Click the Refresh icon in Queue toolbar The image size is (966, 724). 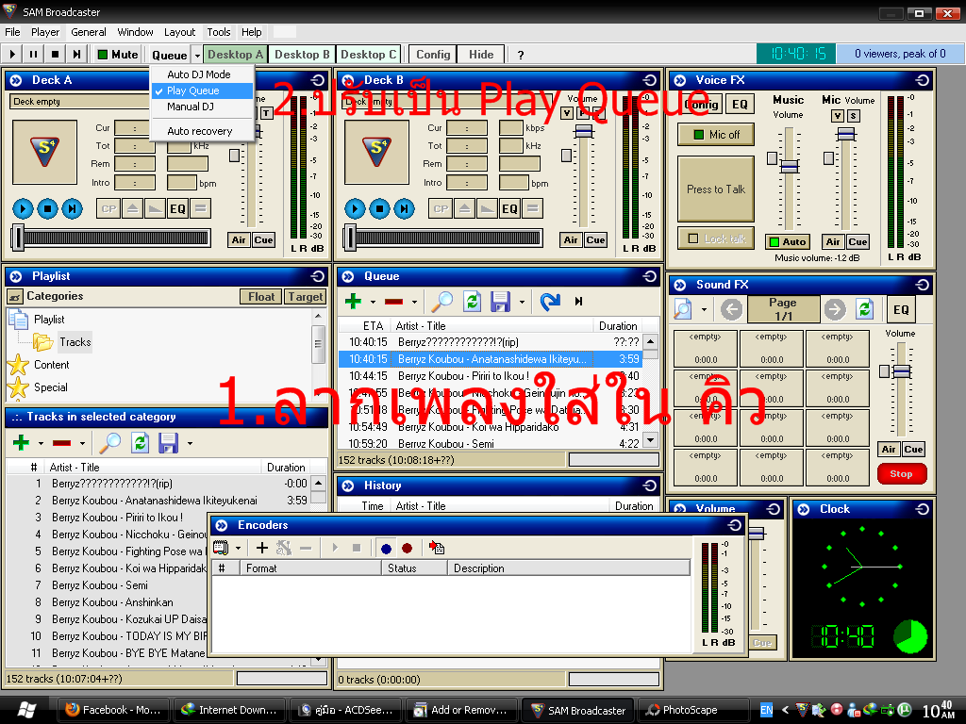click(472, 302)
